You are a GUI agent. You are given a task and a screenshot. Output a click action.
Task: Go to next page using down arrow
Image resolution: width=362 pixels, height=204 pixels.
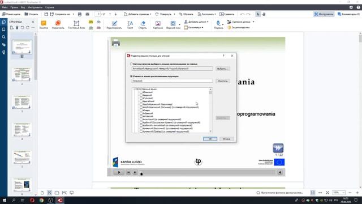tap(115, 14)
